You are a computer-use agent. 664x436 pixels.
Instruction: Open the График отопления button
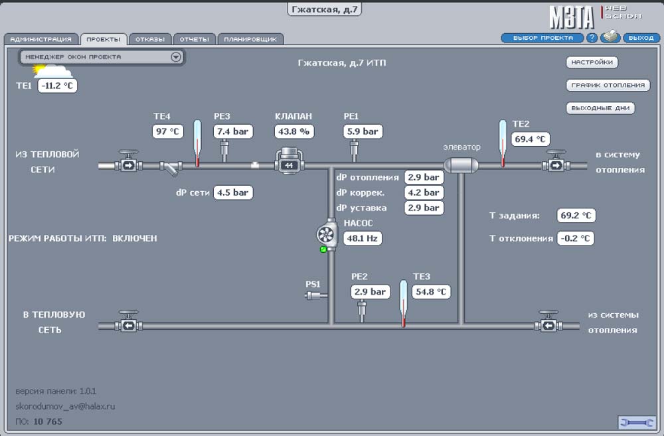[x=608, y=86]
